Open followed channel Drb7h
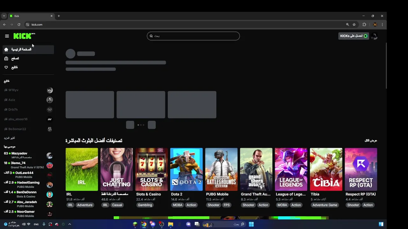 [x=28, y=109]
